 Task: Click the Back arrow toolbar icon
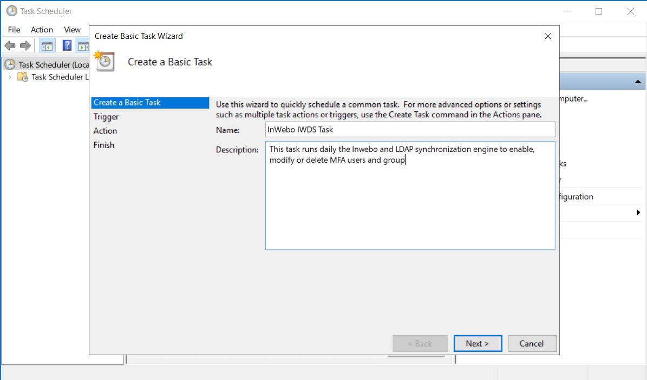coord(10,45)
